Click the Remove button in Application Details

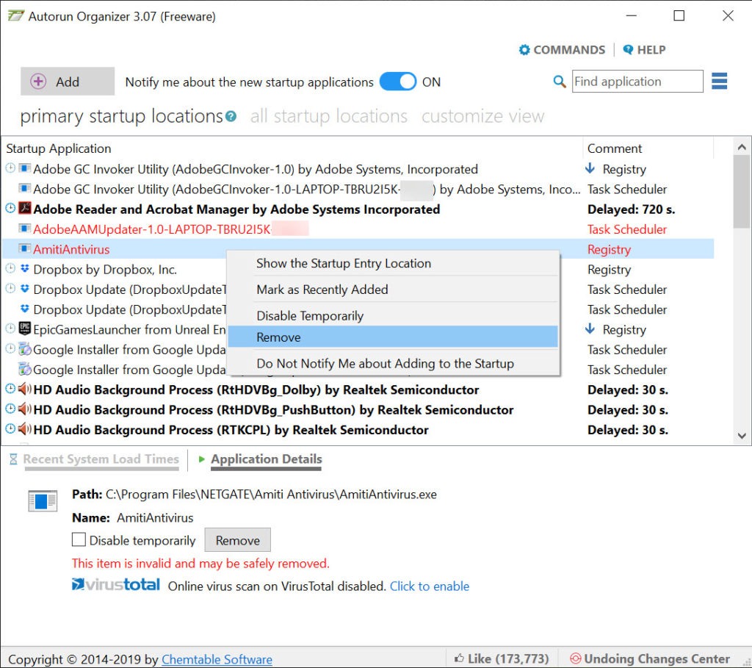pos(237,540)
